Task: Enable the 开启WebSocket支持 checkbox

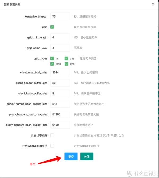Action: pyautogui.click(x=52, y=146)
